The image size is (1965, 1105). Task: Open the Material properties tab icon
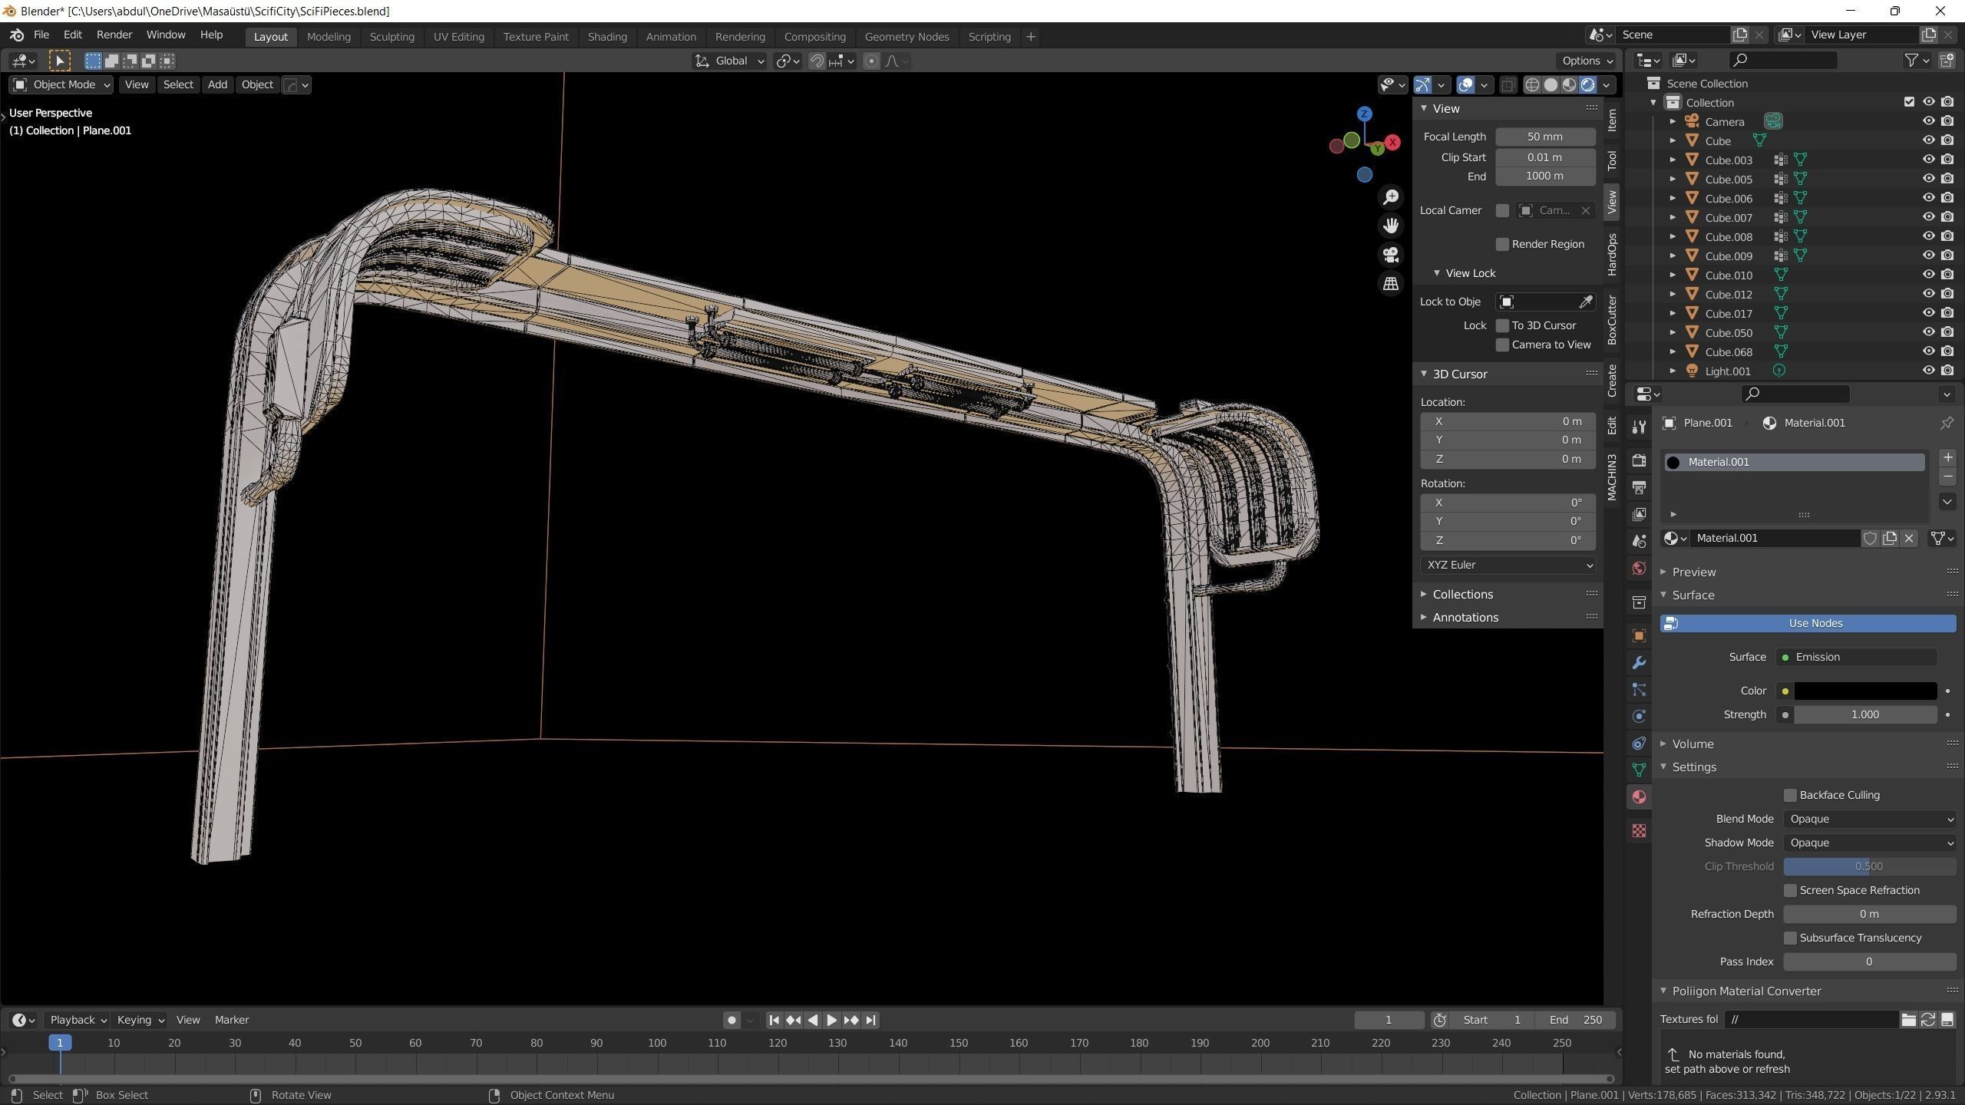click(x=1639, y=797)
